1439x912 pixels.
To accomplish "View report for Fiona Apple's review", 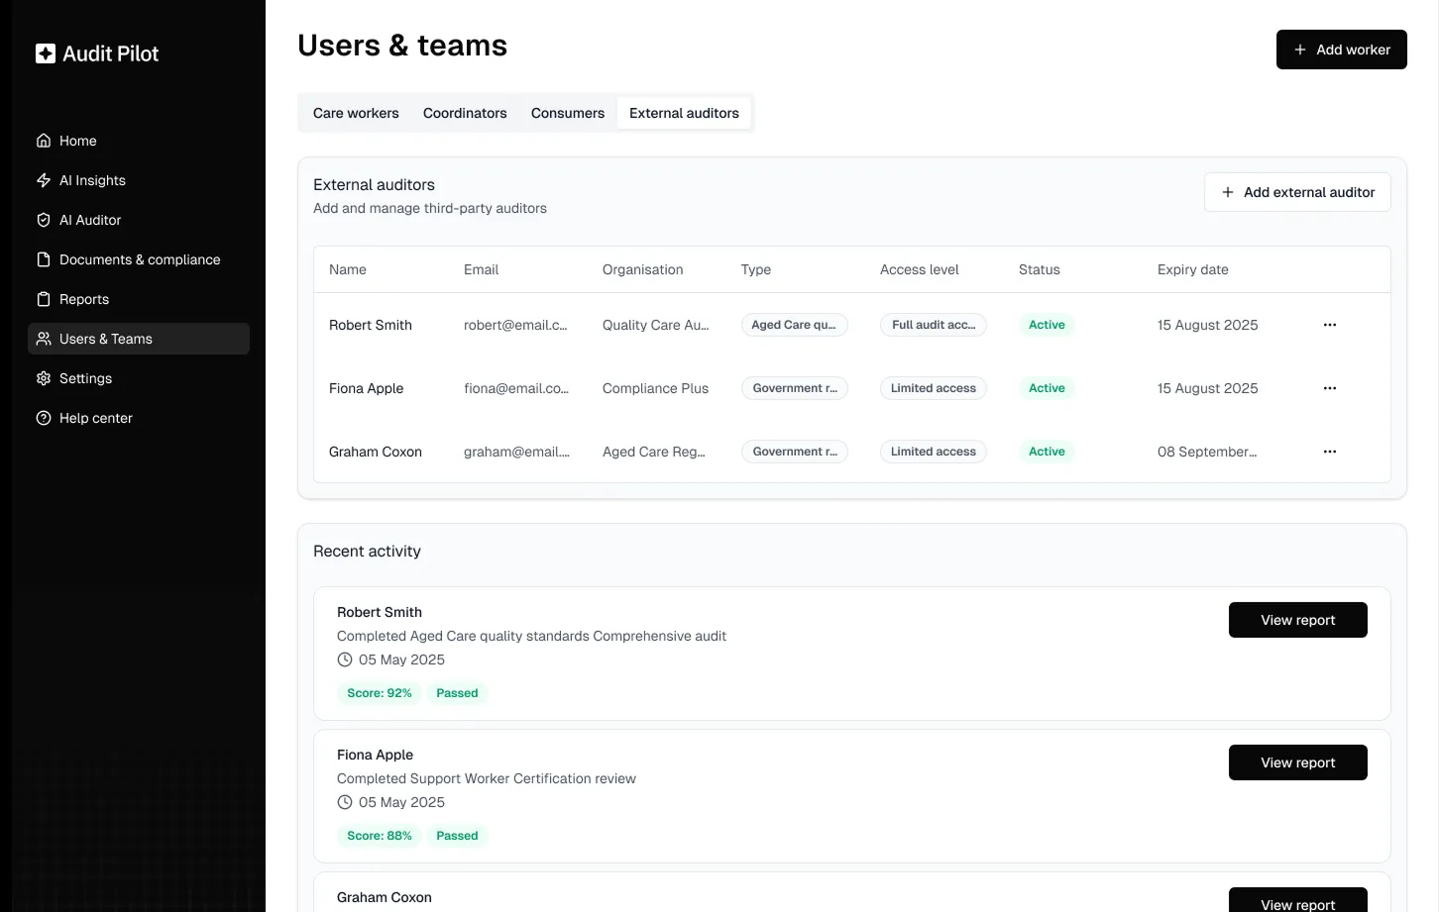I will [1298, 762].
